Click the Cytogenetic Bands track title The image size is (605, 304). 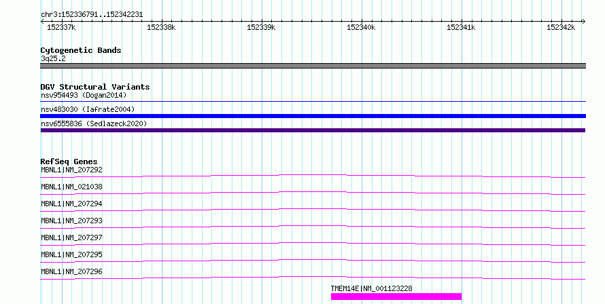point(81,50)
